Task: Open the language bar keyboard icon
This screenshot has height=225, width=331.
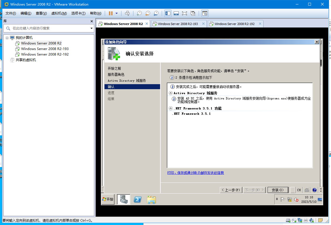Action: (x=307, y=190)
